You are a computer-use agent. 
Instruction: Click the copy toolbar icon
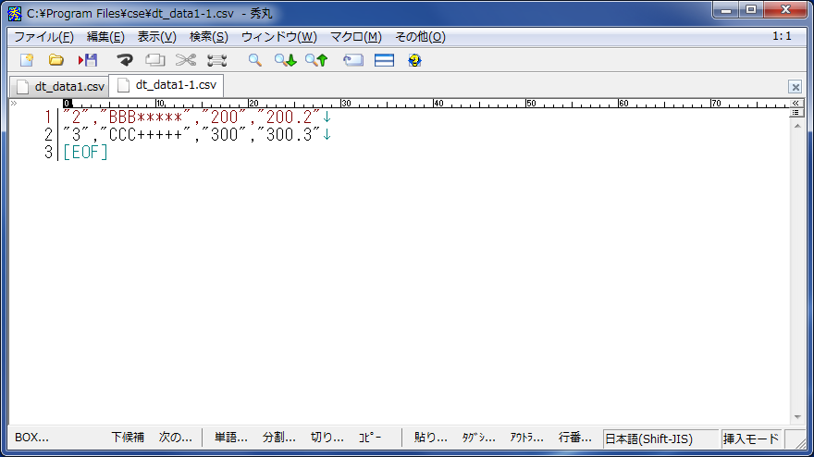pos(154,60)
